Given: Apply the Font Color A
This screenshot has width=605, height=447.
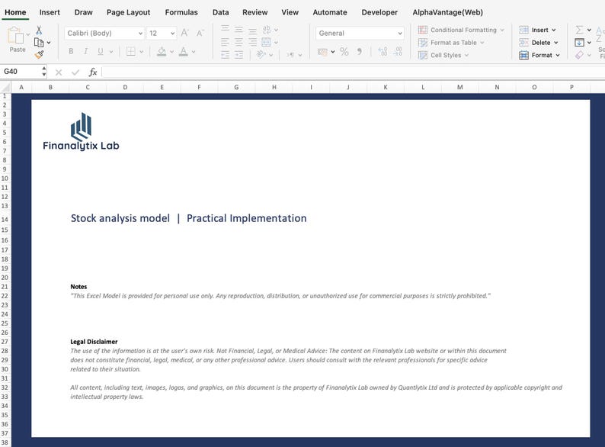Looking at the screenshot, I should pos(184,51).
